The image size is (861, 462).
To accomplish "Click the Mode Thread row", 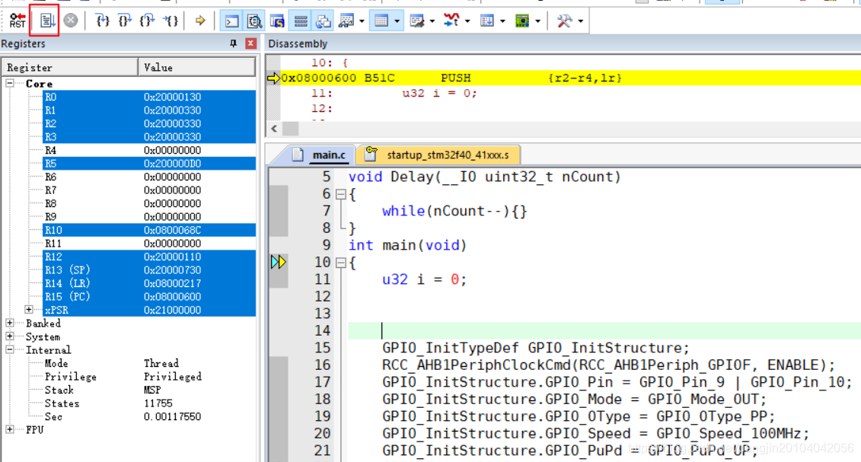I will click(x=148, y=363).
